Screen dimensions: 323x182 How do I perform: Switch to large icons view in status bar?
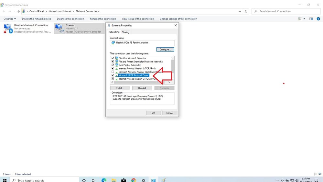coord(320,174)
